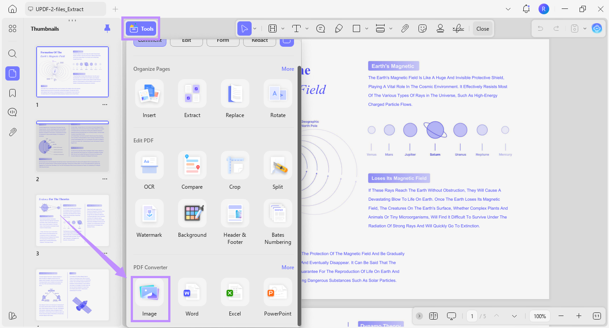Expand the notifications dropdown chevron

pos(508,8)
